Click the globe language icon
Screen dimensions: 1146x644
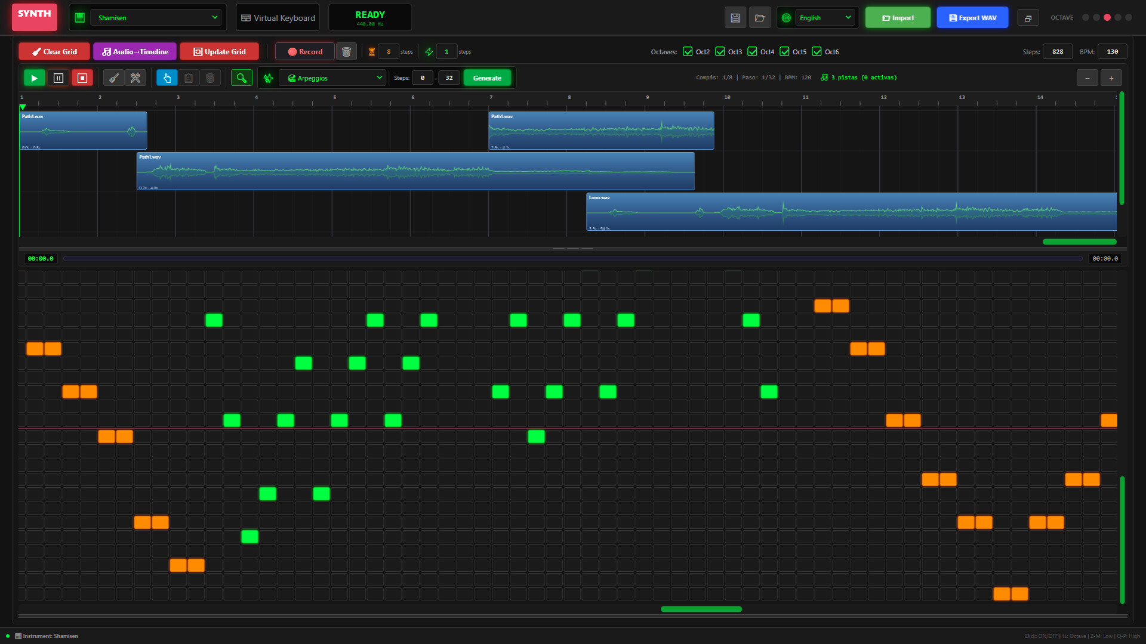[787, 18]
